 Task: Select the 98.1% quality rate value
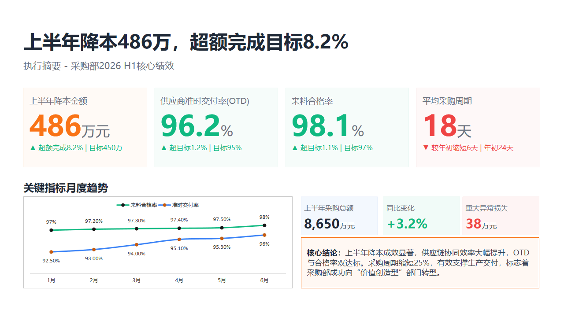click(x=327, y=126)
